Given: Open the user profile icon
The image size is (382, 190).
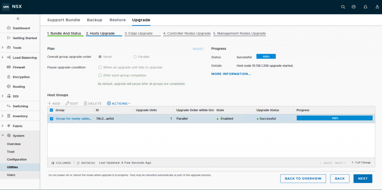Looking at the screenshot, I should click(377, 7).
